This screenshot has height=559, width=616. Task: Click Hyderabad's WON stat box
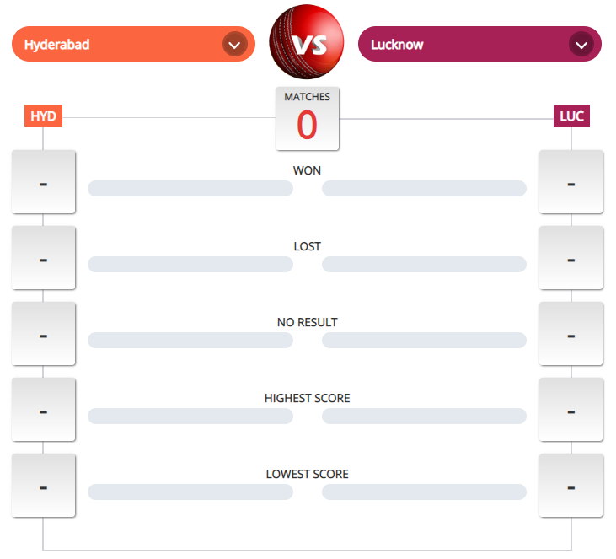click(43, 182)
